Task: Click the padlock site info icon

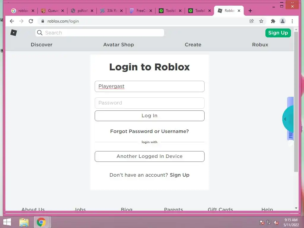Action: 43,21
